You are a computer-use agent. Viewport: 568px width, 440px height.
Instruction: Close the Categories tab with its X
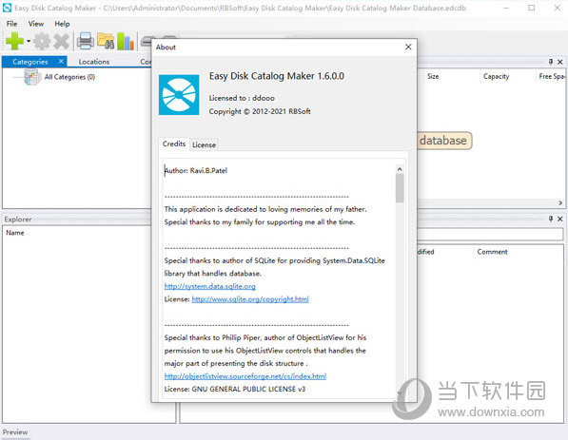point(61,62)
